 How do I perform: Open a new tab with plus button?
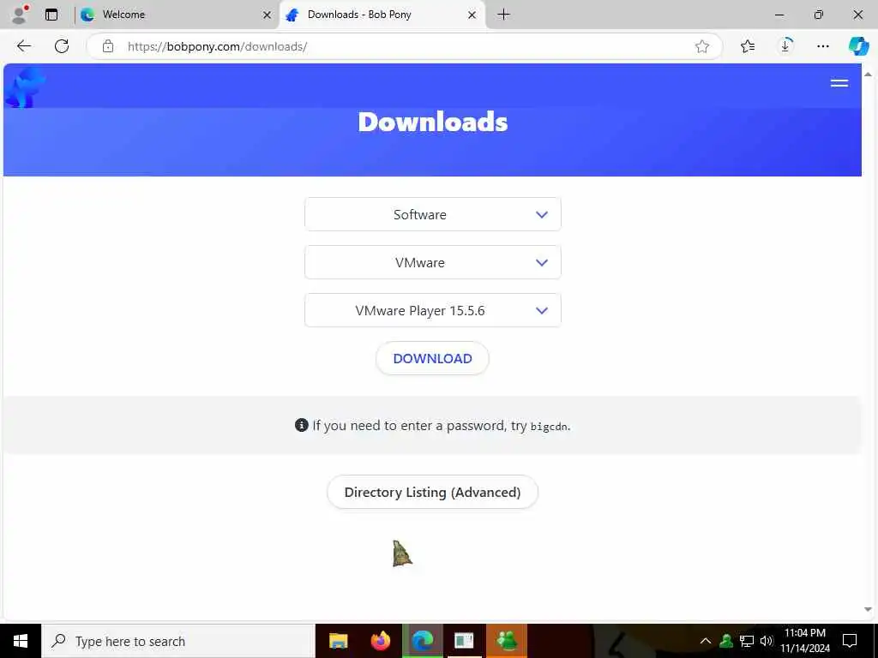point(503,15)
